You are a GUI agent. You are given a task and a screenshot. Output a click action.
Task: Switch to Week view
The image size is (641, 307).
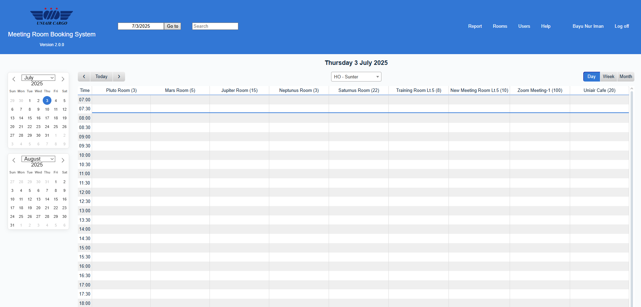coord(608,77)
